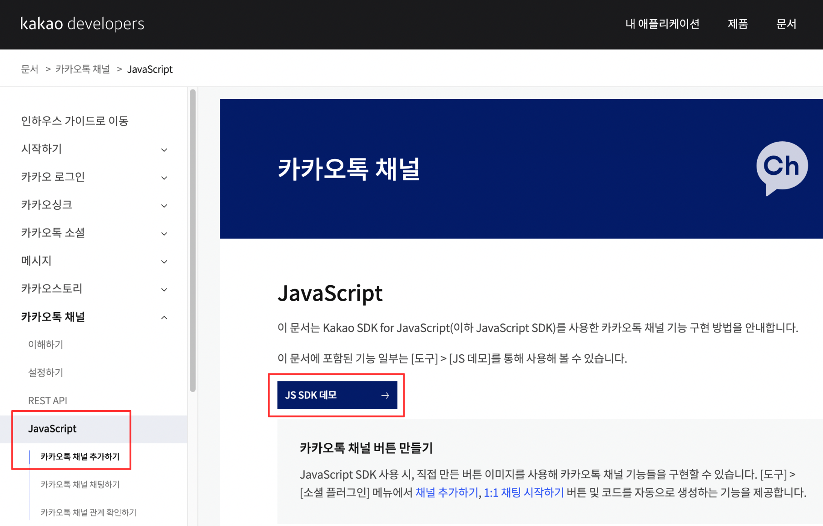The width and height of the screenshot is (823, 526).
Task: Open the 채널 추가하기 link
Action: click(x=446, y=493)
